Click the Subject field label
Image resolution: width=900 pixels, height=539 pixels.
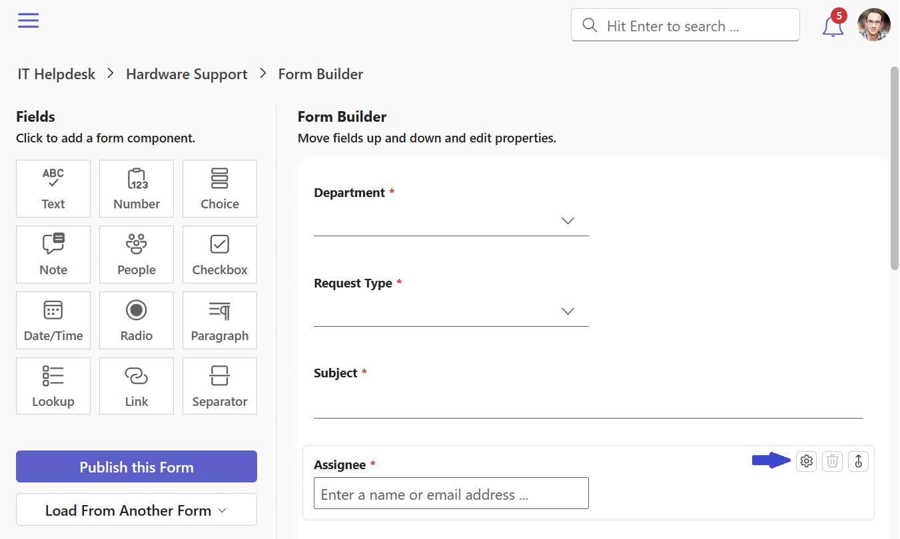pyautogui.click(x=336, y=373)
